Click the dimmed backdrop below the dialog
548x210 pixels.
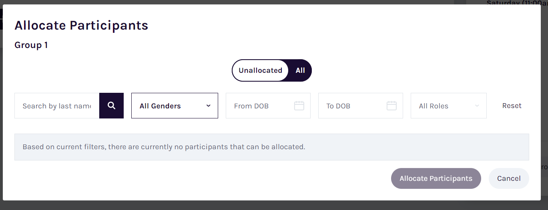tap(274, 205)
